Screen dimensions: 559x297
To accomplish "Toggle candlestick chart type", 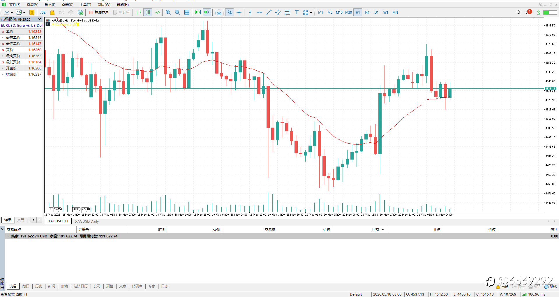I will point(148,12).
